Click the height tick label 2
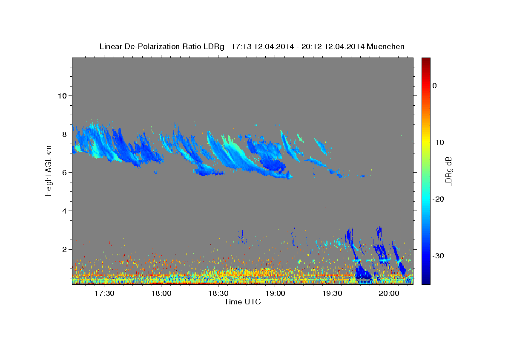The height and width of the screenshot is (341, 511). [x=64, y=249]
